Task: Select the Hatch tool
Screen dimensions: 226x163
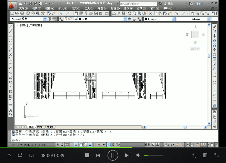Action: (x=11, y=92)
